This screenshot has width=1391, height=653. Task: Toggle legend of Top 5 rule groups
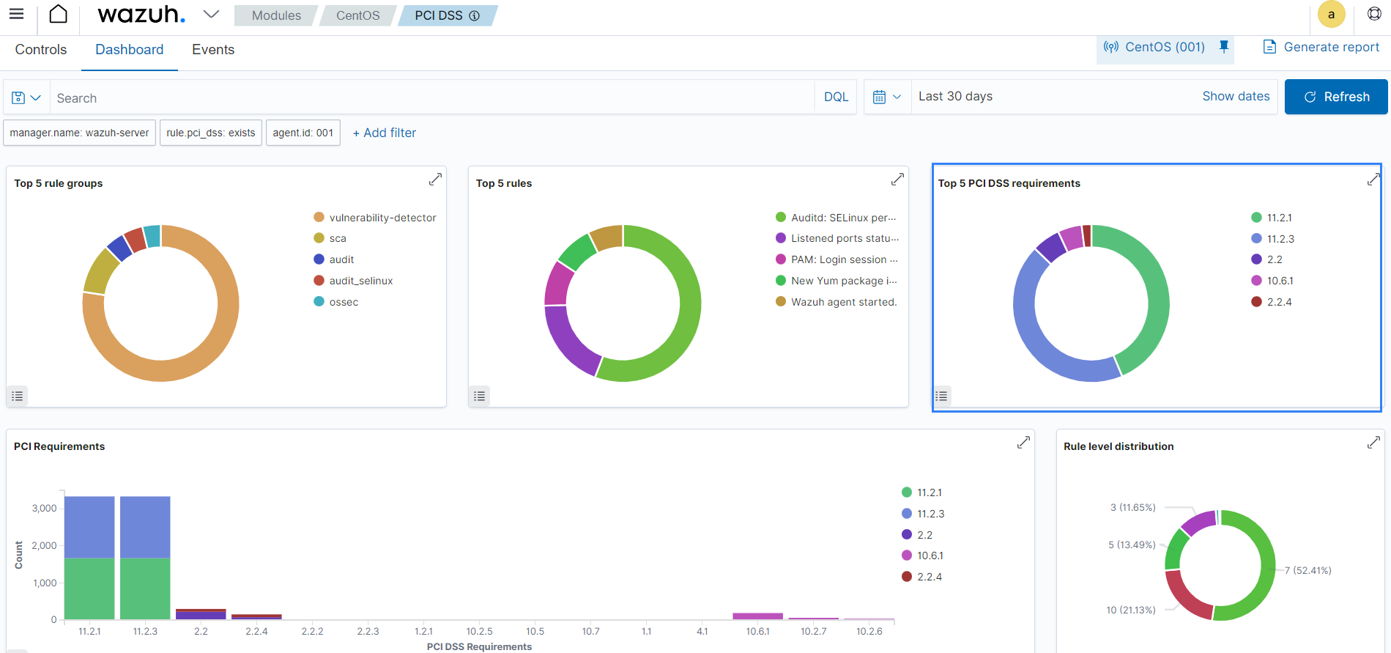pyautogui.click(x=18, y=396)
